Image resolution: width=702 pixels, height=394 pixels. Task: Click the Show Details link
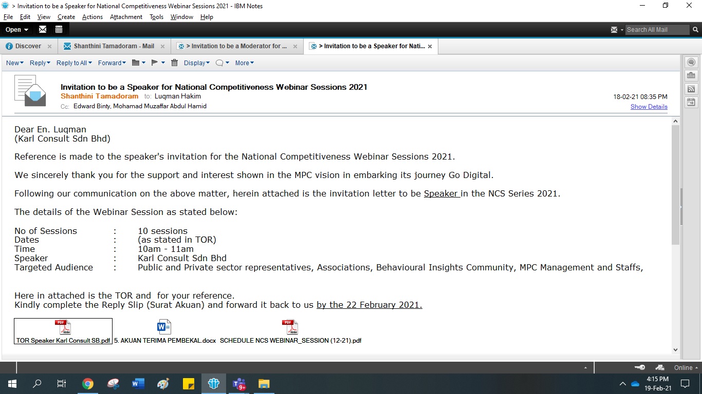[649, 107]
